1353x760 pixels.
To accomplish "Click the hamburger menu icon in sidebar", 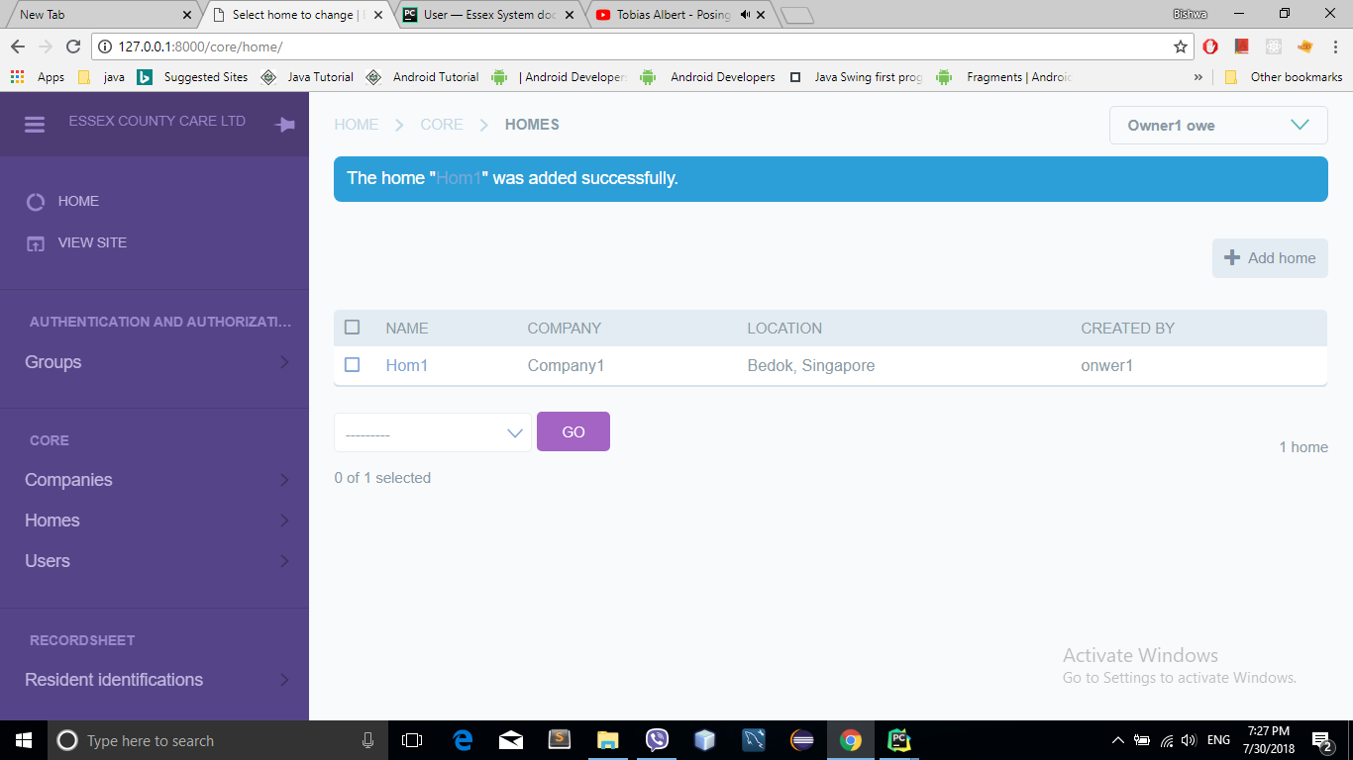I will click(35, 125).
